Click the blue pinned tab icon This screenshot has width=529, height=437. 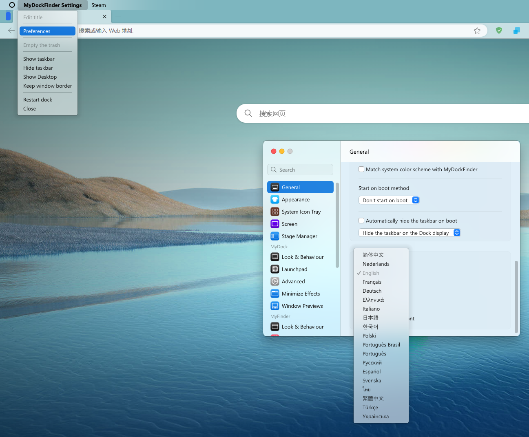[8, 16]
